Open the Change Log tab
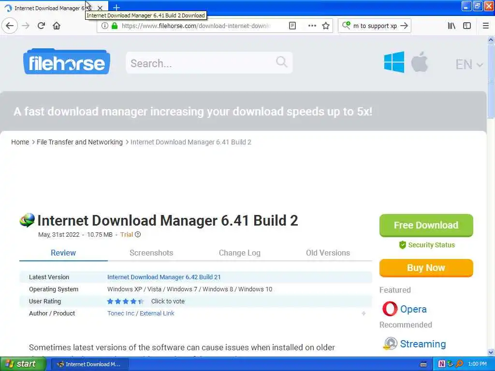Screen dimensions: 495x371 pyautogui.click(x=240, y=253)
